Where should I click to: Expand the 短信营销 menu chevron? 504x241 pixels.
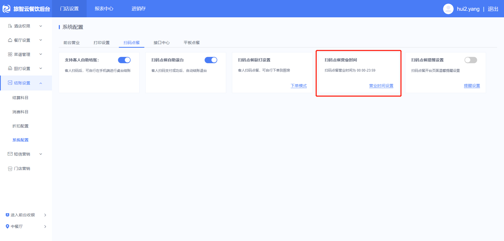(x=41, y=154)
